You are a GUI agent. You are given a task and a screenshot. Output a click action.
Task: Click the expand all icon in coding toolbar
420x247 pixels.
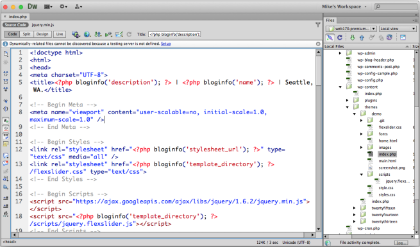(x=6, y=89)
